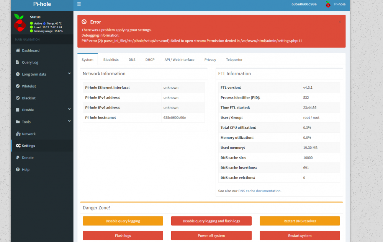Expand the Tools submenu chevron
The image size is (383, 242).
click(69, 121)
